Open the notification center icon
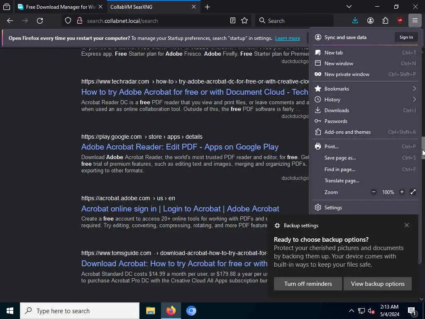This screenshot has height=319, width=425. 412,311
